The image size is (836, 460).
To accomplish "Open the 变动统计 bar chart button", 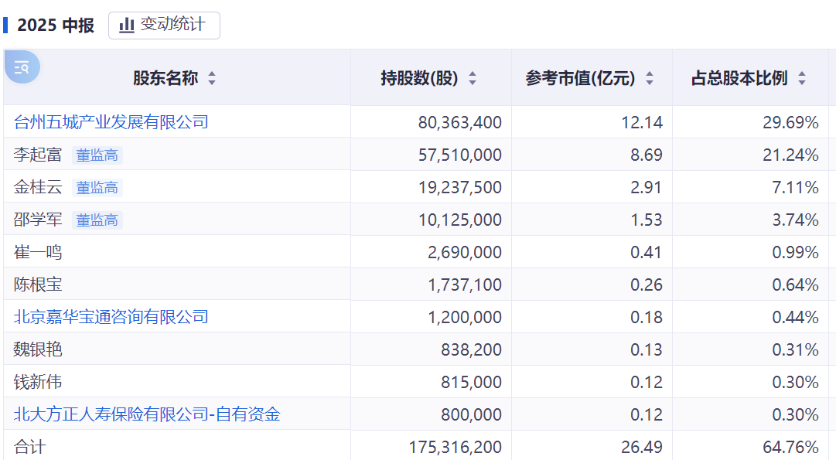I will pos(164,25).
